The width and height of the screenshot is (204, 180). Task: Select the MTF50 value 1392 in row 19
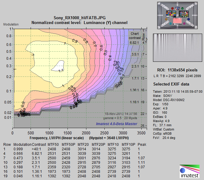pos(52,176)
